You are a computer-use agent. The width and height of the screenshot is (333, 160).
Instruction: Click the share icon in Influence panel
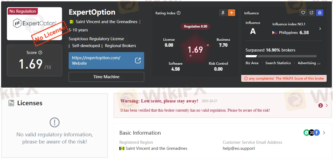(x=311, y=13)
